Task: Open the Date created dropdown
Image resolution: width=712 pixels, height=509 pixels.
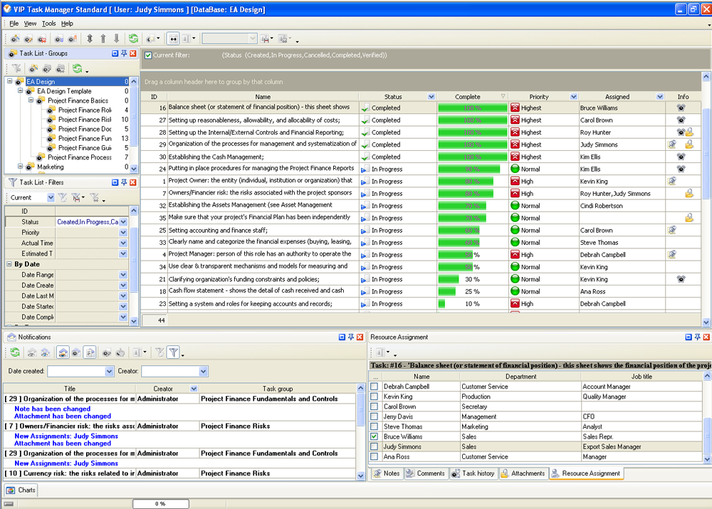Action: click(x=109, y=371)
